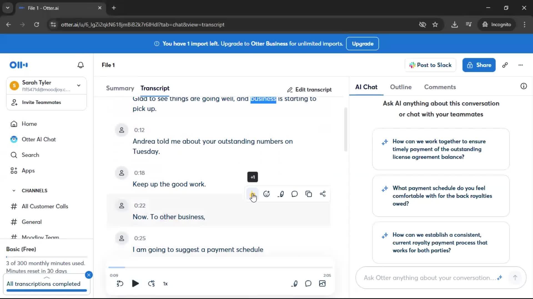533x299 pixels.
Task: Rewind playback with the skip back button
Action: click(x=120, y=284)
